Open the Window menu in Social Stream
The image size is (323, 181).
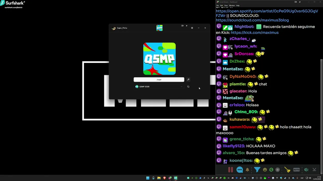(232, 6)
